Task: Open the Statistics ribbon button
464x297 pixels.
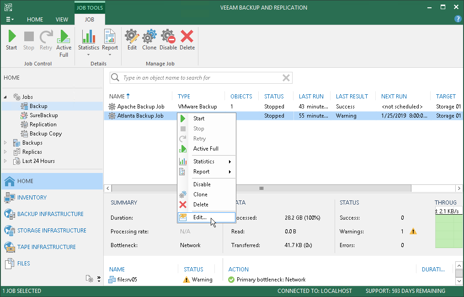Action: click(89, 43)
